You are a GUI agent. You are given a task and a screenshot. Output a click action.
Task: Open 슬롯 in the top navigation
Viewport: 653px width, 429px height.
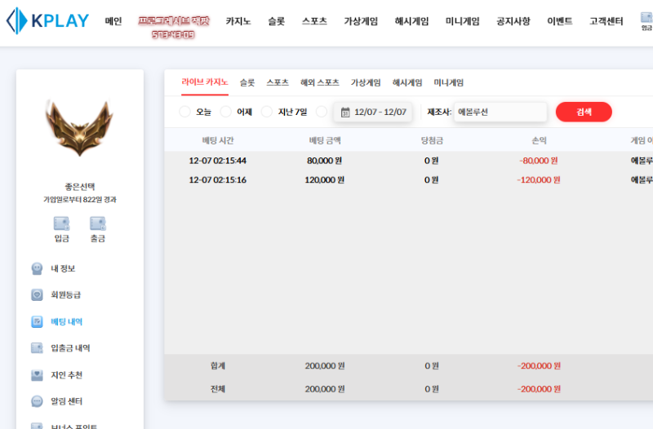[276, 21]
